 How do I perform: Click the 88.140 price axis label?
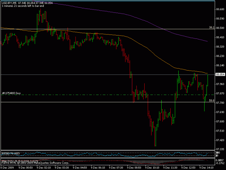[220, 66]
